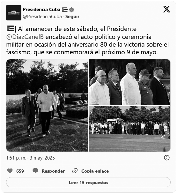
Task: Follow the account via Seguir
Action: (72, 17)
